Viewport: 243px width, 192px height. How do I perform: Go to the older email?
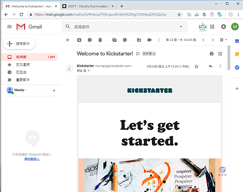[x=213, y=40]
